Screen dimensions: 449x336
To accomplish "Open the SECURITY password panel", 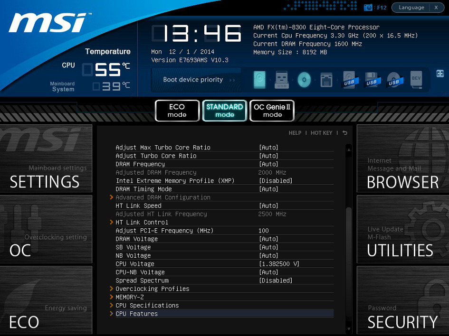I will coord(403,300).
